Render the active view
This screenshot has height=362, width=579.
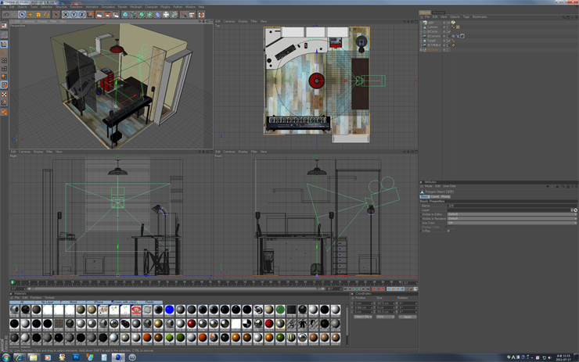(99, 15)
